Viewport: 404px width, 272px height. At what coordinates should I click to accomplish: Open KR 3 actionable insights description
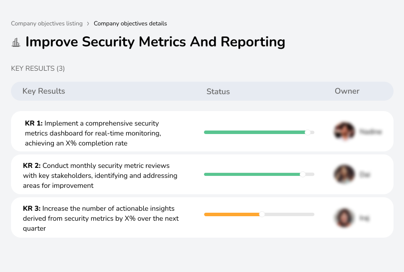101,218
